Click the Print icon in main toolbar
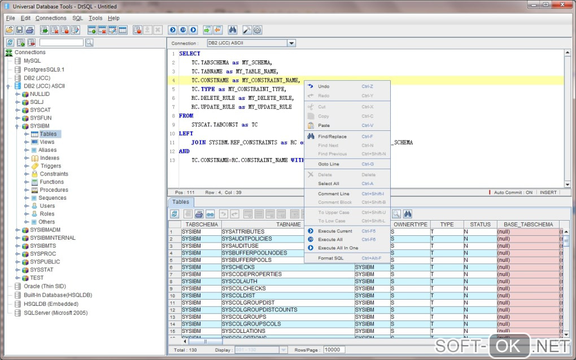Viewport: 576px width, 360px height. pyautogui.click(x=30, y=30)
